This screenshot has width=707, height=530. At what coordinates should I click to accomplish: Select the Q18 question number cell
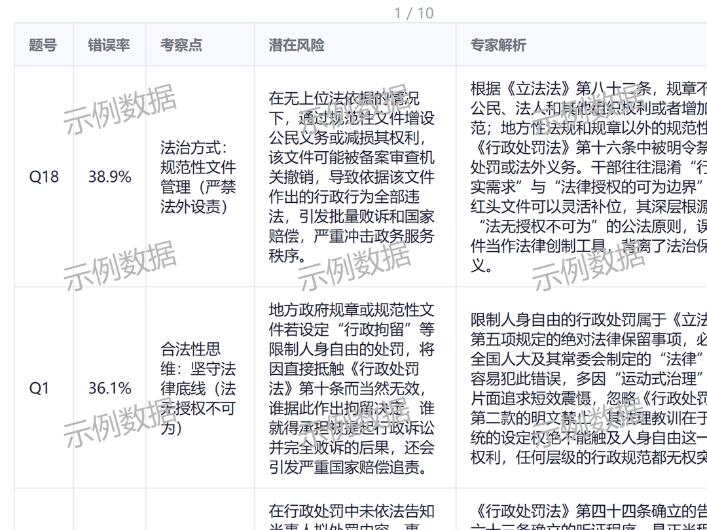tap(44, 177)
